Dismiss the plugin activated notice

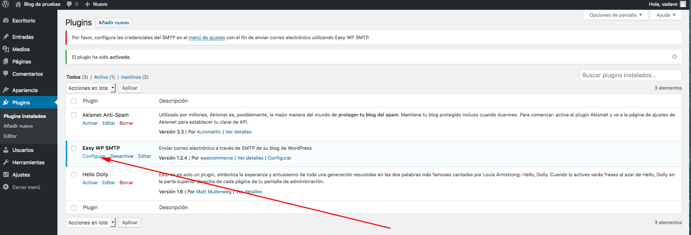point(675,57)
